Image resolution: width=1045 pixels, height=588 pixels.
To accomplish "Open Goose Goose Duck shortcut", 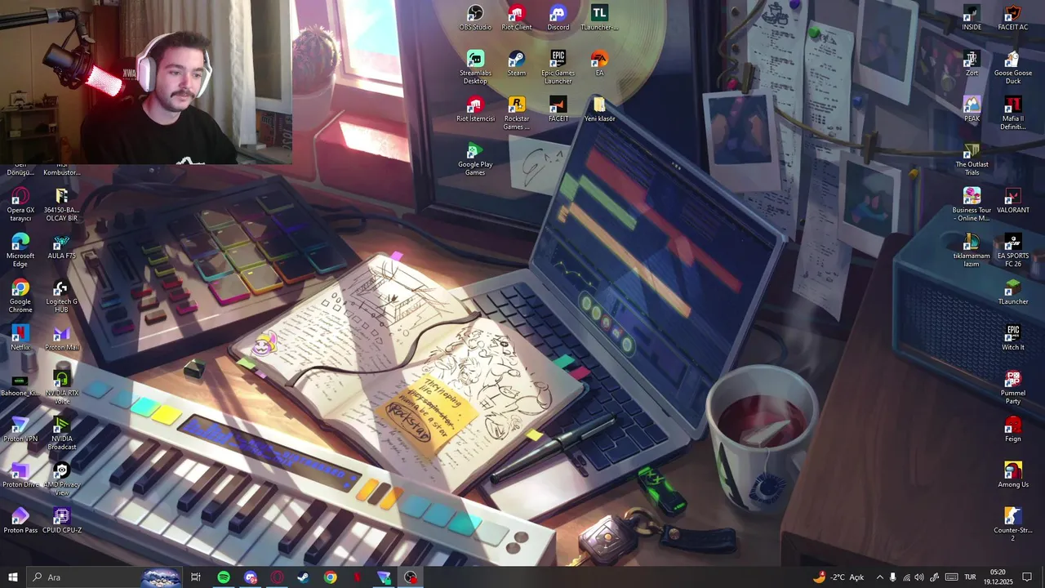I will pyautogui.click(x=1013, y=68).
